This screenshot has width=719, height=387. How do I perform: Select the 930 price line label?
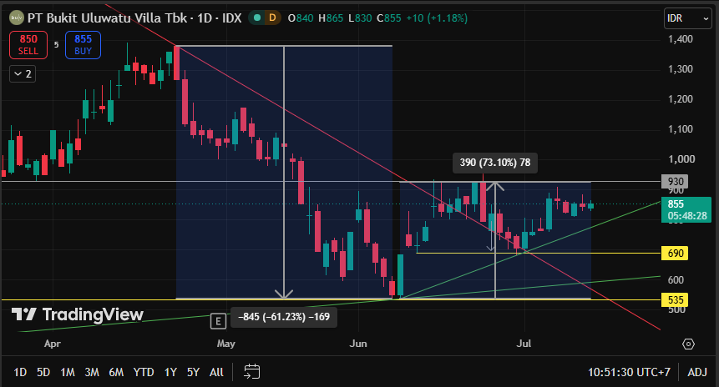pyautogui.click(x=675, y=182)
